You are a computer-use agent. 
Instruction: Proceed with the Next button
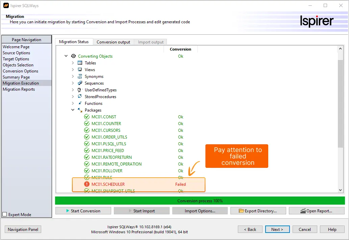click(277, 229)
